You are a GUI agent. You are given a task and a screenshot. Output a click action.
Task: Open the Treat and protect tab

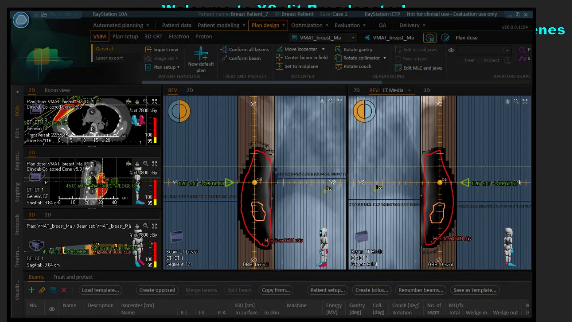point(73,277)
